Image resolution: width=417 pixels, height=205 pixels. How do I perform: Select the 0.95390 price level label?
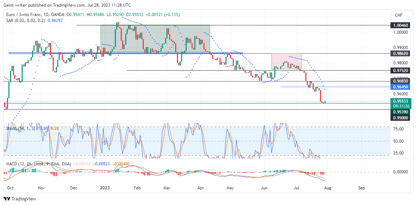(401, 112)
